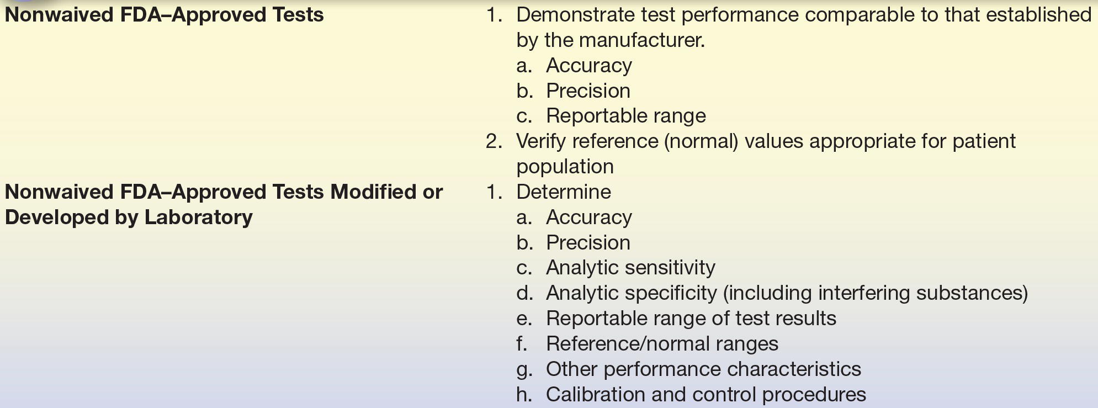1098x408 pixels.
Task: Select heading "Nonwaived FDA–Approved Tests Modified or"
Action: 224,192
